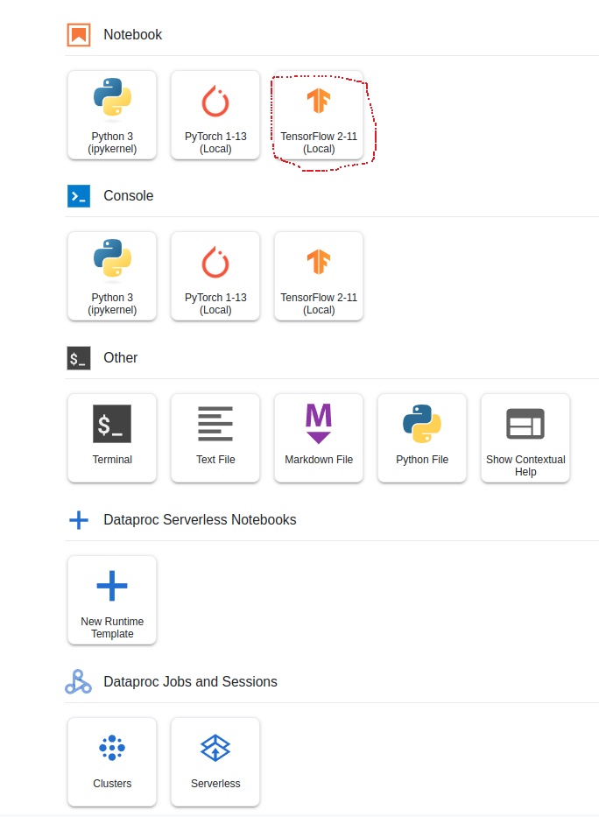Create a TensorFlow 2-11 notebook

pos(319,115)
